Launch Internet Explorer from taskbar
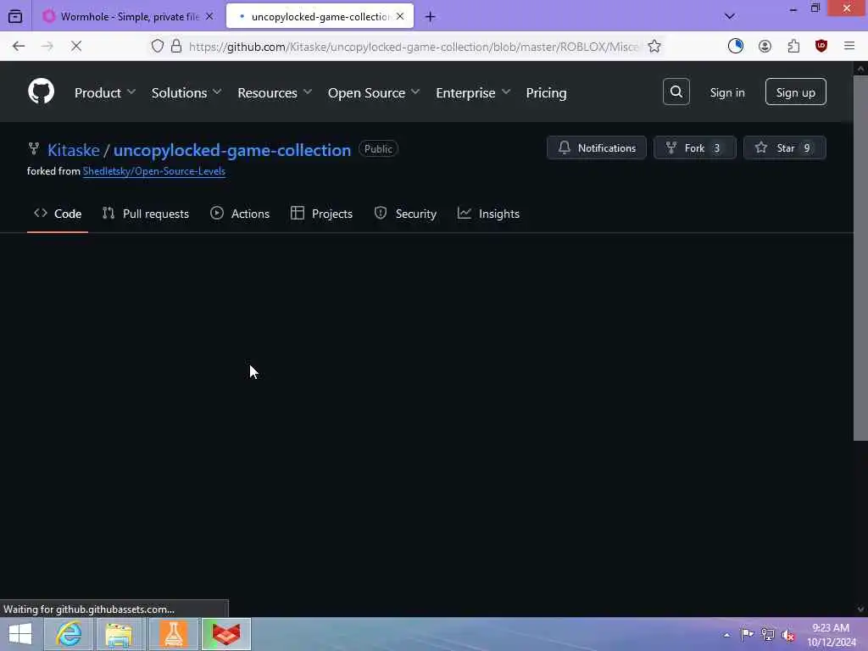Viewport: 868px width, 651px height. [69, 634]
